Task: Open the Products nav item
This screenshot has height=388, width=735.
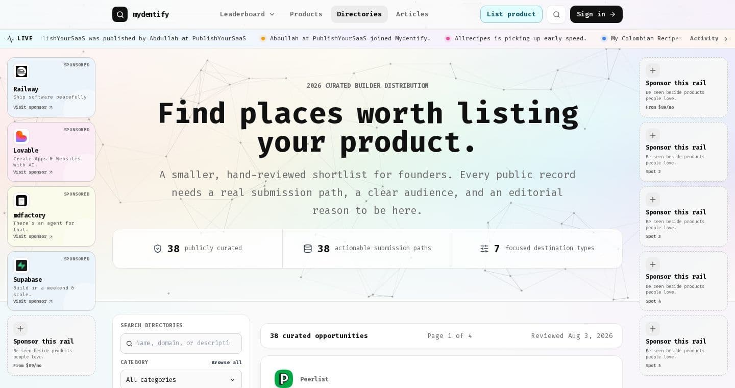Action: click(x=306, y=14)
